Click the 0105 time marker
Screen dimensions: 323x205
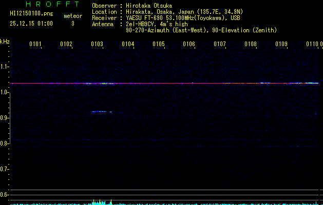159,45
